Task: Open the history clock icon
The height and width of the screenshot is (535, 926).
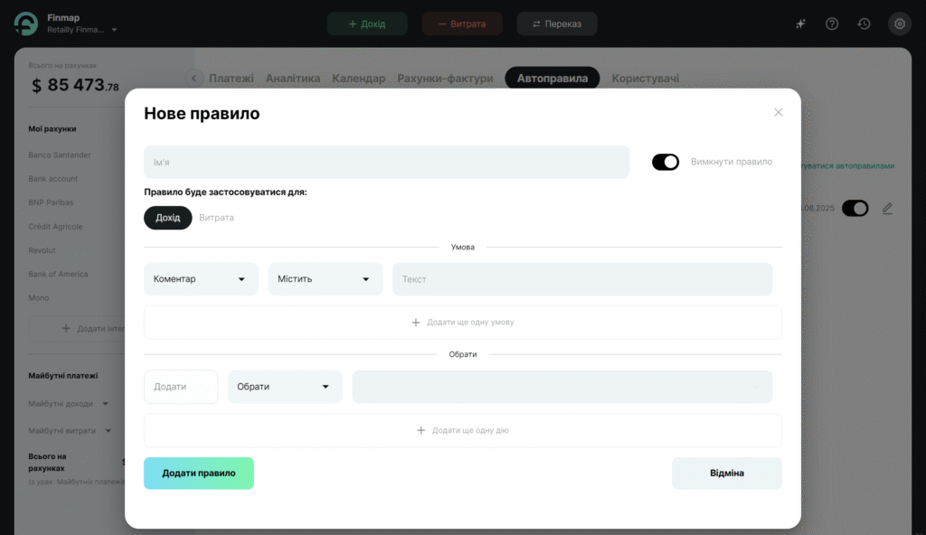Action: (864, 24)
